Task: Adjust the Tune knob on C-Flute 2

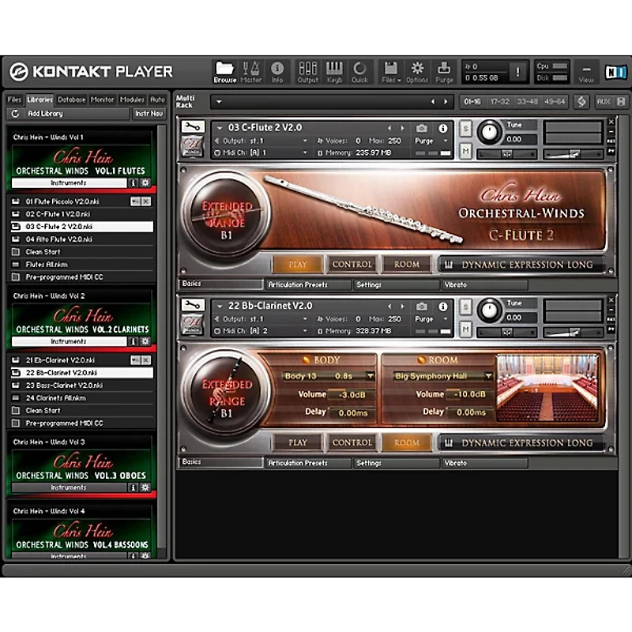Action: [490, 132]
